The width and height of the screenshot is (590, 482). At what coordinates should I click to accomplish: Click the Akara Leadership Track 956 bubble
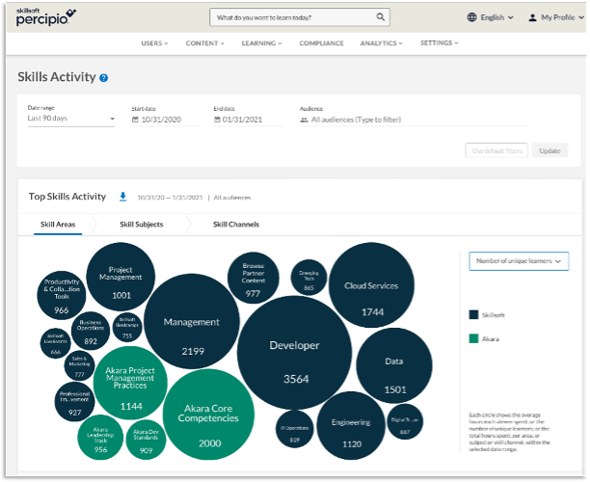point(100,438)
